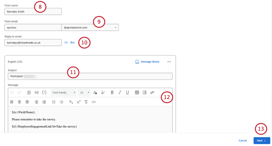The width and height of the screenshot is (272, 146).
Task: Insert a hyperlink using the link icon
Action: (x=152, y=92)
